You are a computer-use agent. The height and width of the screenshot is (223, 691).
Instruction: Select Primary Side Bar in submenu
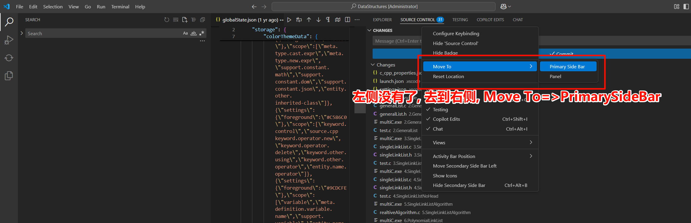[x=567, y=67]
